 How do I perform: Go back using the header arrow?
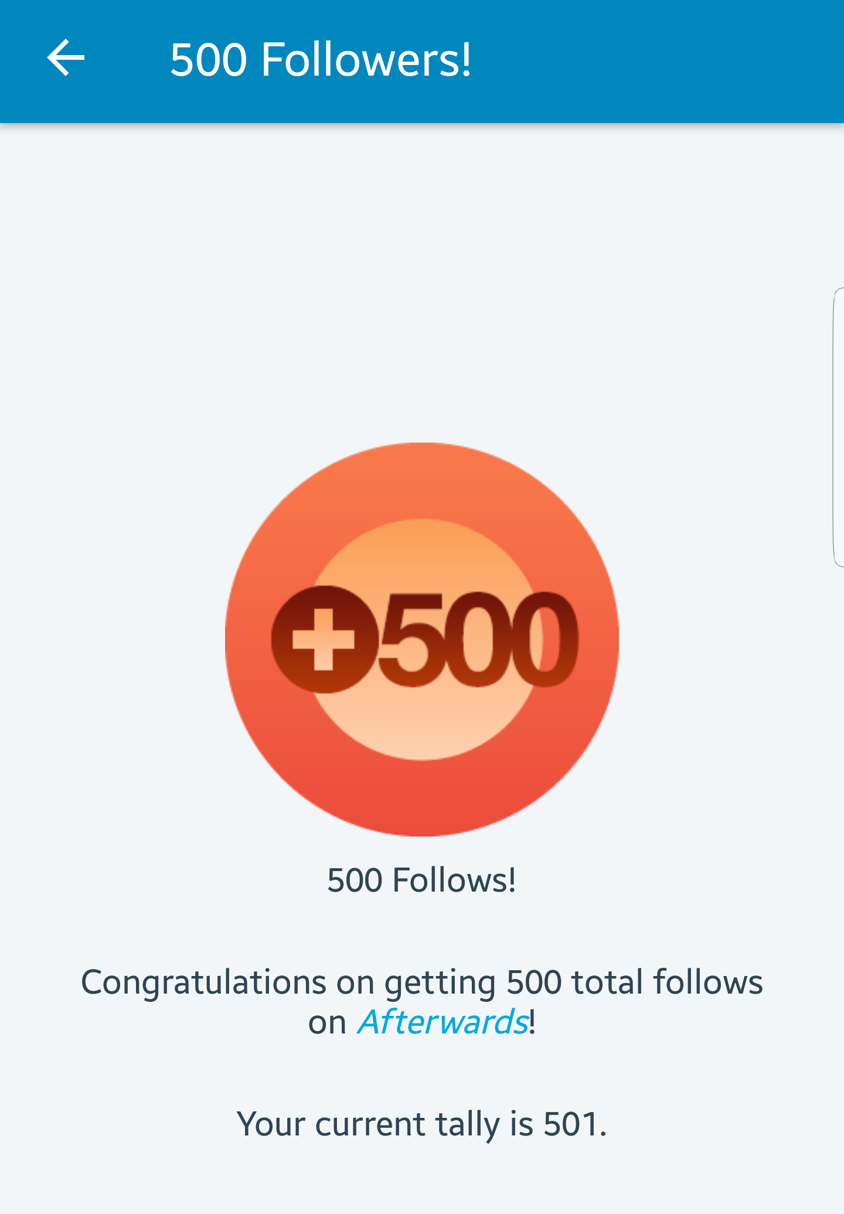click(66, 58)
